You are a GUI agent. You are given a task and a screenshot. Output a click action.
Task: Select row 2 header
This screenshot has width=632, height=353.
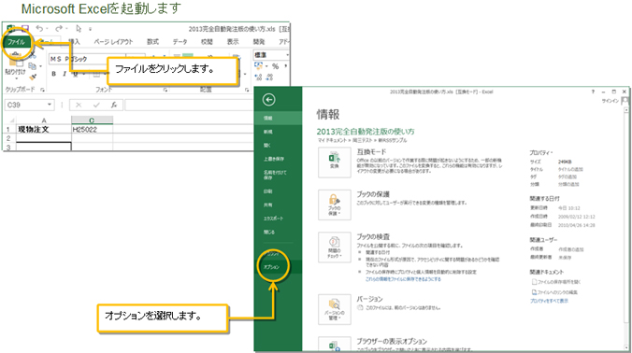8,138
